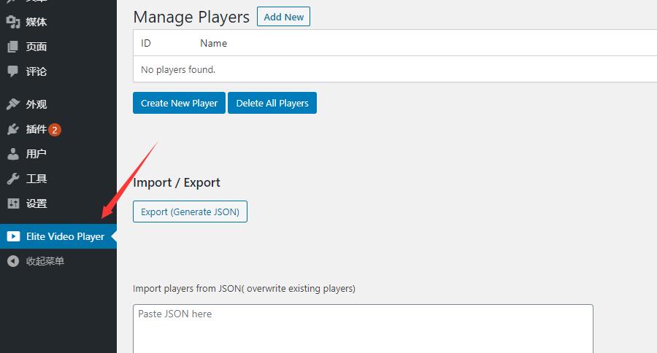Collapse sidebar via 收起菜单 label
The image size is (657, 353).
[x=45, y=261]
